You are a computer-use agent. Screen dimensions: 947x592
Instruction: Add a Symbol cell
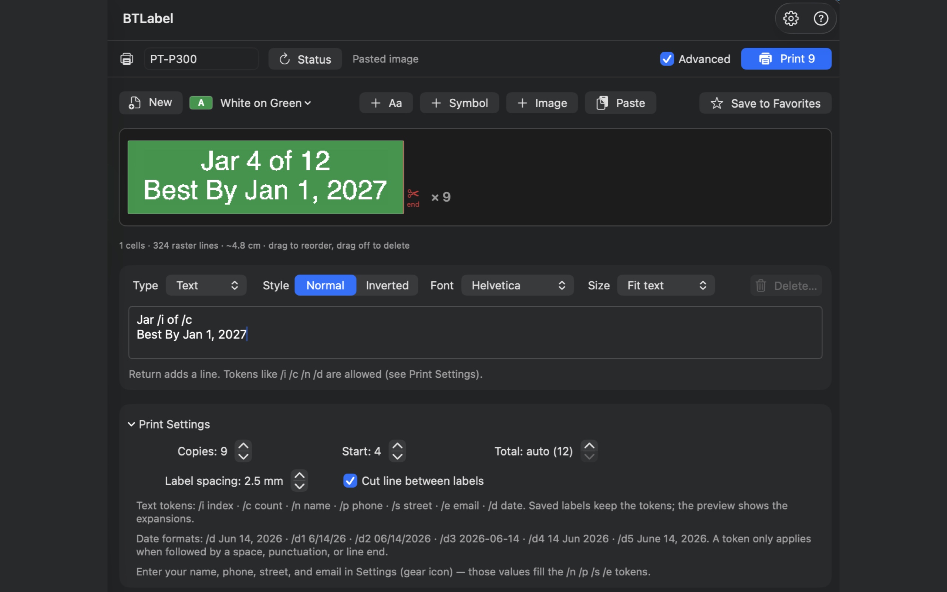[459, 103]
